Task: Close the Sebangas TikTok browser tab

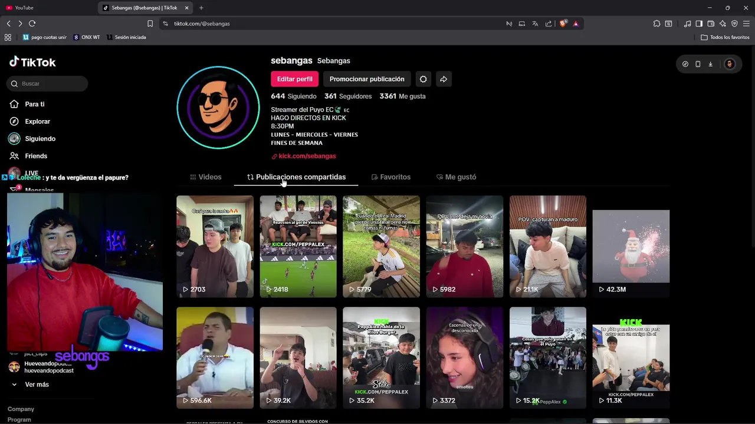Action: click(x=187, y=8)
